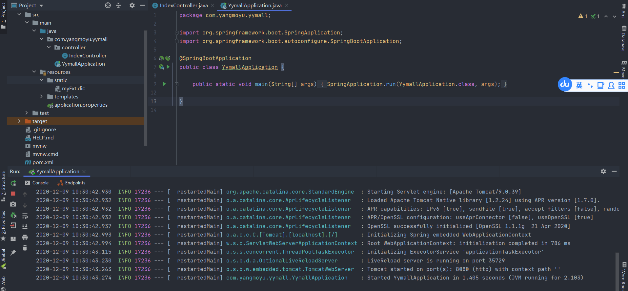Clear console output with the trash icon
Viewport: 628px width, 291px height.
(x=25, y=248)
